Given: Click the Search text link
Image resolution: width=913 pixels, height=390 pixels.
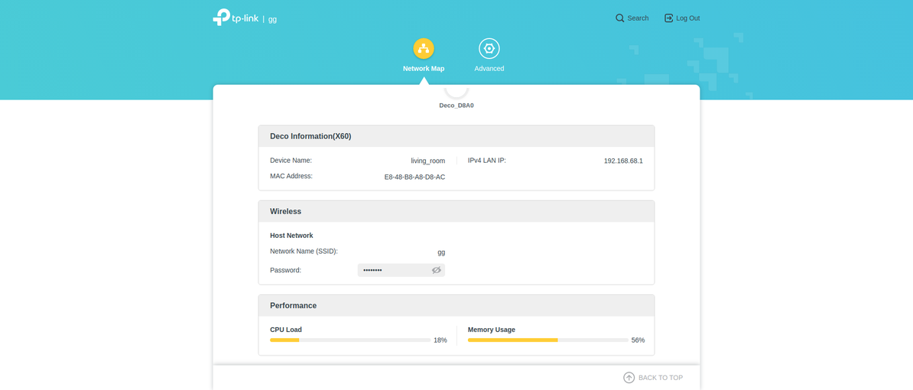Looking at the screenshot, I should coord(638,18).
